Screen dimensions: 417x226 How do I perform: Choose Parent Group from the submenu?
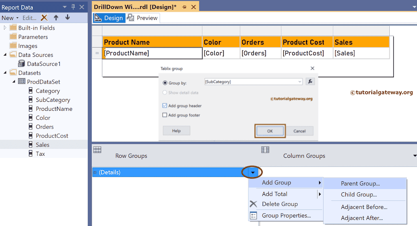(360, 183)
